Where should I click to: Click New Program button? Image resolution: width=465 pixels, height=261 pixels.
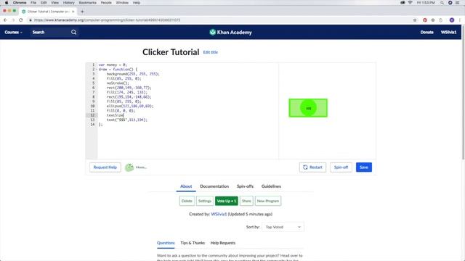(268, 201)
